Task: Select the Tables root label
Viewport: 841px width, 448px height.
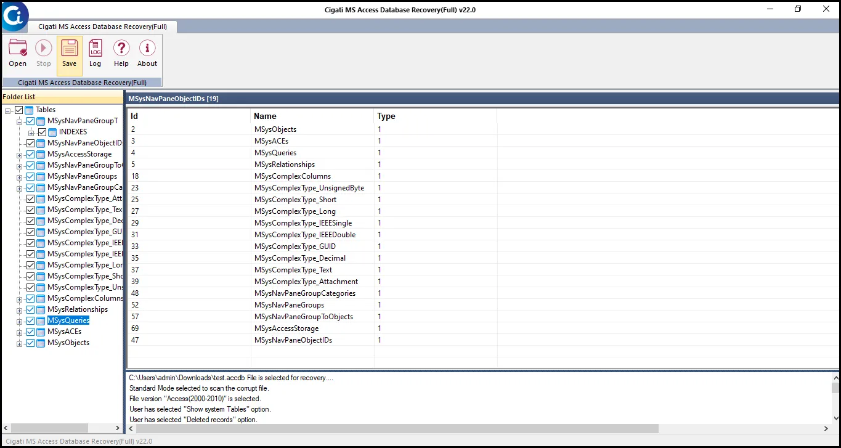Action: coord(46,110)
